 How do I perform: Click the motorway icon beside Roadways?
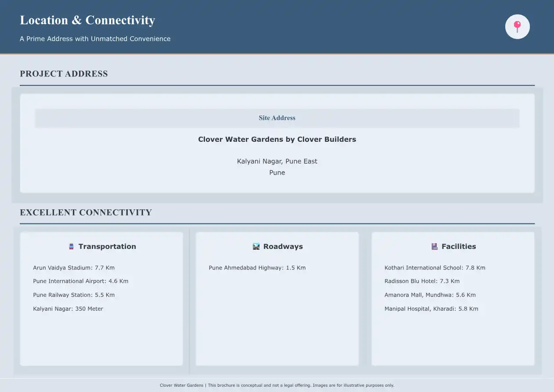pyautogui.click(x=256, y=247)
